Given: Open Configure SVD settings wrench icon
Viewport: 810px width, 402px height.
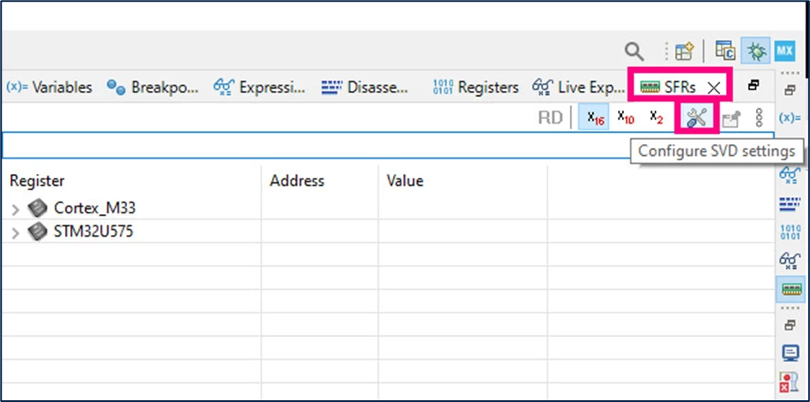Looking at the screenshot, I should point(697,117).
